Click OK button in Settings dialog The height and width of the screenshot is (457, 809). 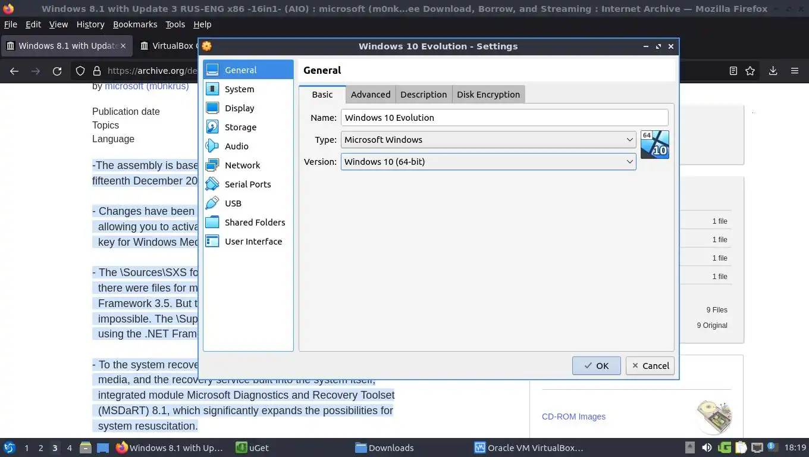(x=596, y=365)
